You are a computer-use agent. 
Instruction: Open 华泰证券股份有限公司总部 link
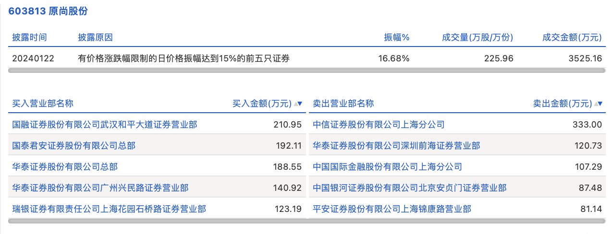(65, 167)
